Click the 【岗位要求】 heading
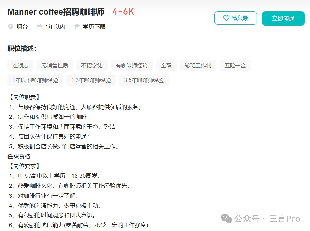The height and width of the screenshot is (231, 310). [25, 166]
